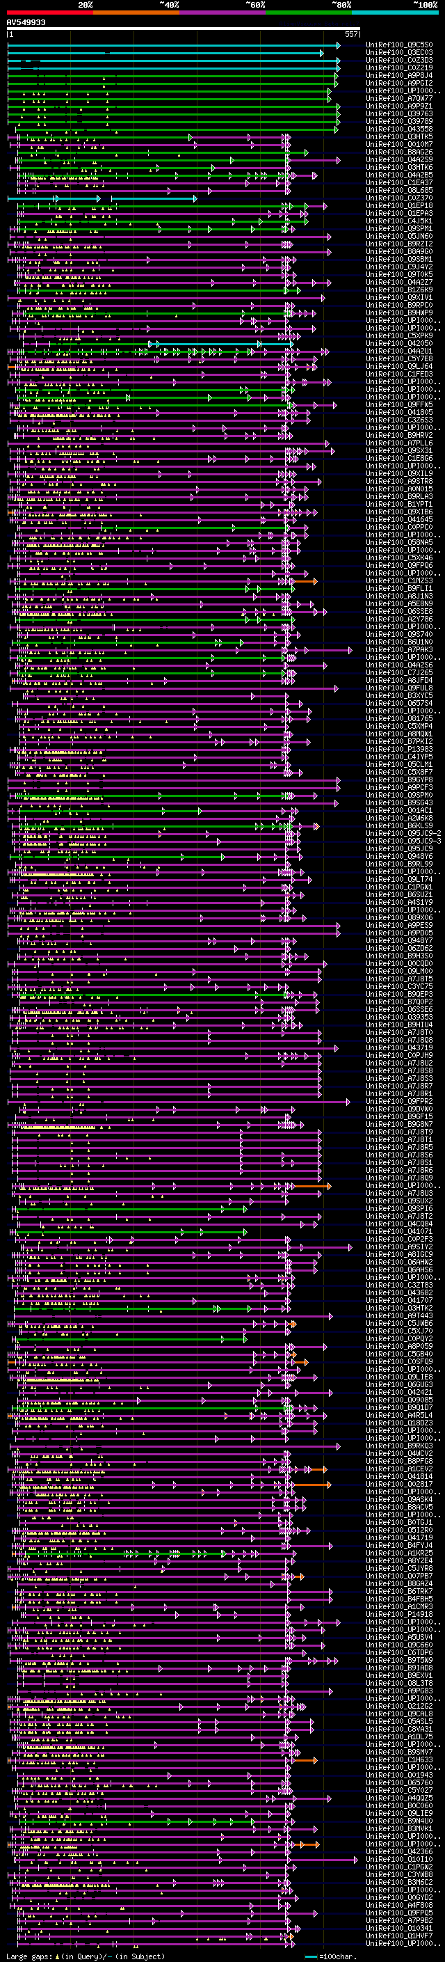Viewport: 445px width, 1962px height.
Task: Open the UniRef100_C9J4Y2 hit link
Action: pos(399,267)
